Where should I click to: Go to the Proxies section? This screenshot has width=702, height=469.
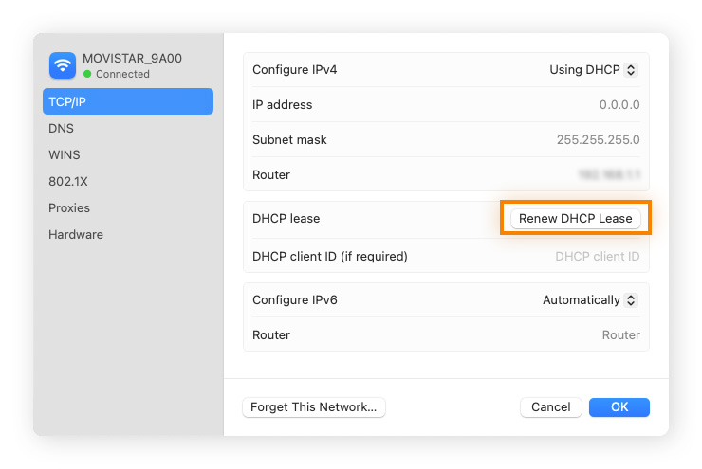tap(69, 207)
